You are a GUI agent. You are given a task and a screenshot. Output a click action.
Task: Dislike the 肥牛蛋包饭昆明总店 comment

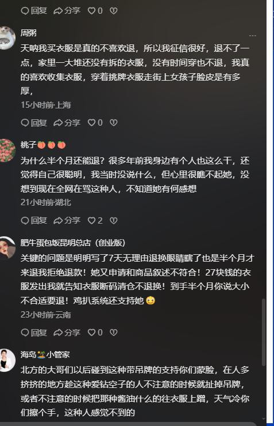pos(113,333)
